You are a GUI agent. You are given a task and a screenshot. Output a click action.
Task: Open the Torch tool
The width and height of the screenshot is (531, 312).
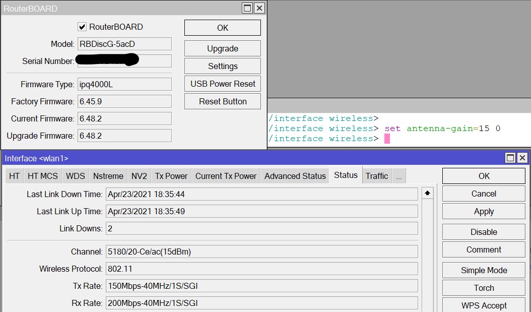coord(484,288)
